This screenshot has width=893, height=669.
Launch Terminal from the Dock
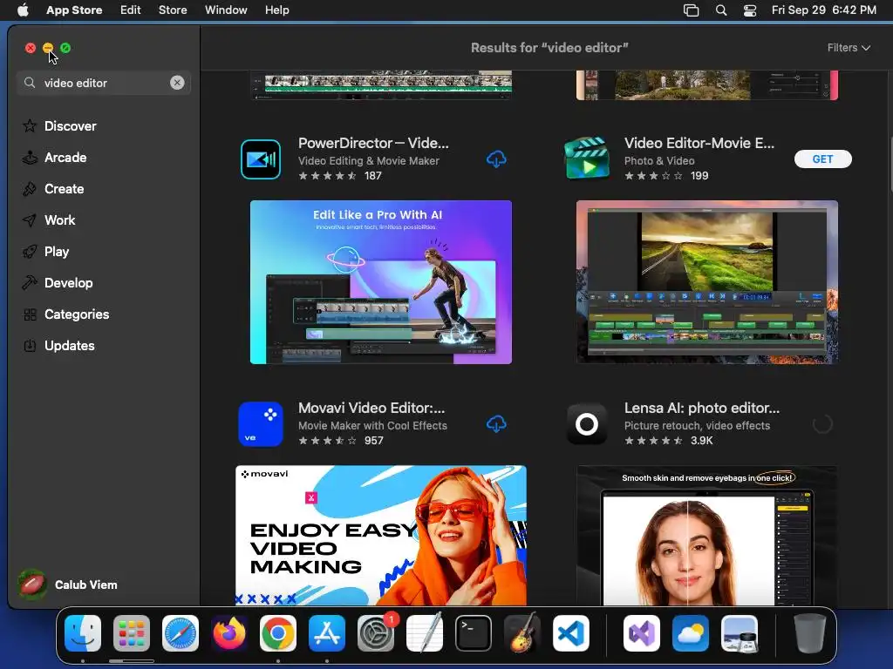474,633
